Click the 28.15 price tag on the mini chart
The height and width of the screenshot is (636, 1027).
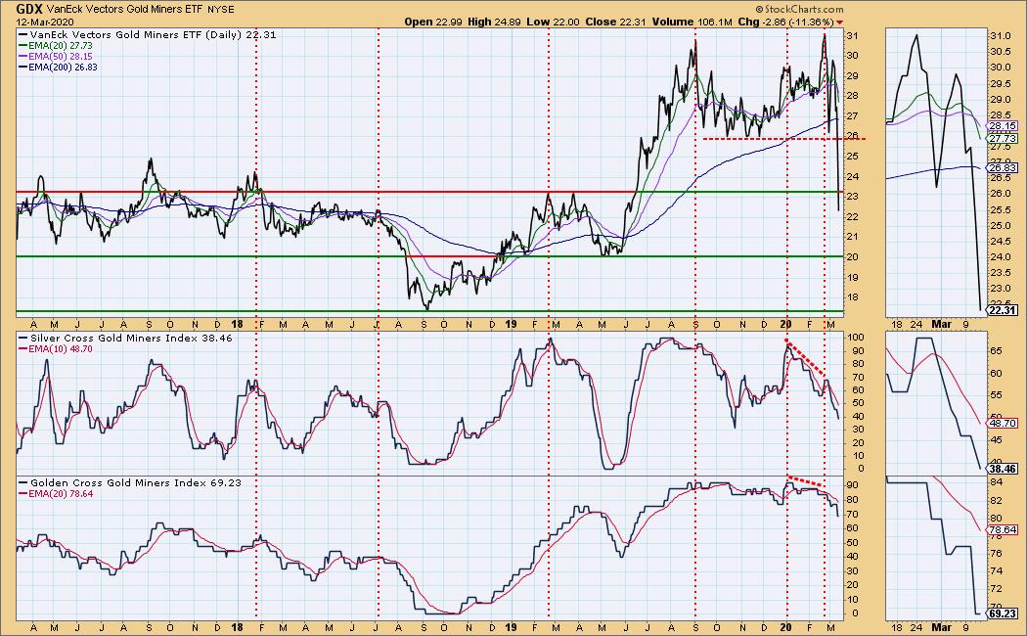1003,126
